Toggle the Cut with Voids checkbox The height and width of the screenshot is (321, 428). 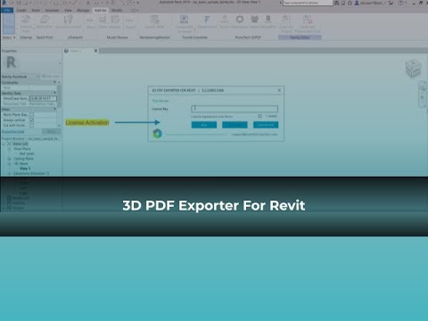pyautogui.click(x=32, y=126)
